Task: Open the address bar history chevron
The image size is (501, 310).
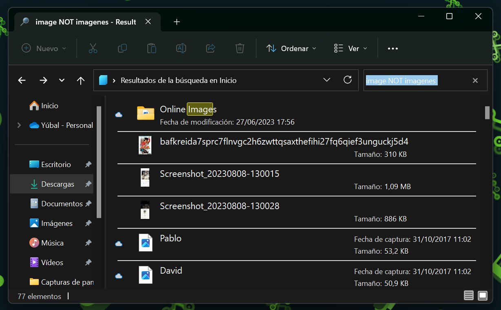Action: tap(326, 80)
